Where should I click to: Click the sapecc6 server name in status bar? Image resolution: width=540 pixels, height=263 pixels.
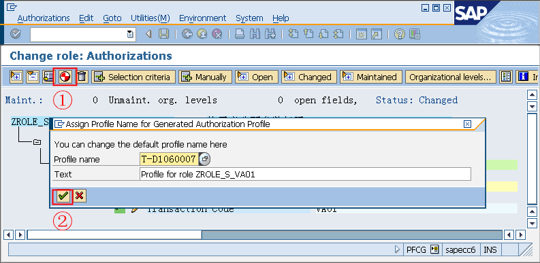[460, 249]
